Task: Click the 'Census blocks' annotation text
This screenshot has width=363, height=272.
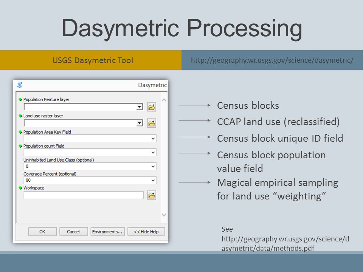Action: click(x=248, y=105)
